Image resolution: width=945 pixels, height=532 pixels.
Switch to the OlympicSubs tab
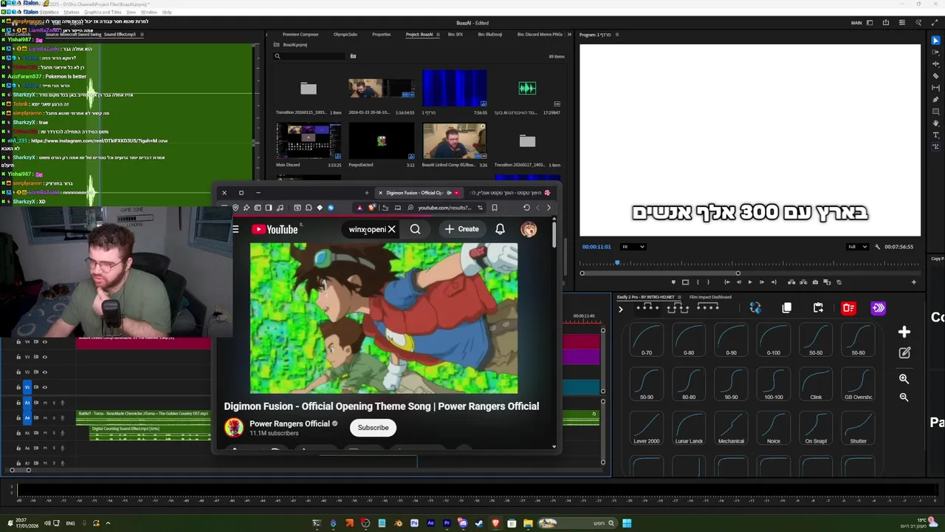tap(345, 35)
